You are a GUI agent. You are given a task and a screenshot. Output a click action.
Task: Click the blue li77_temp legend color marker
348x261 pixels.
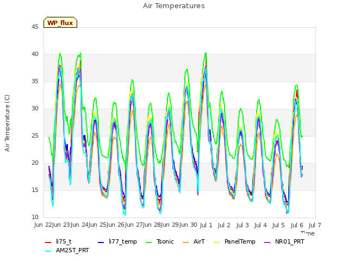101,242
